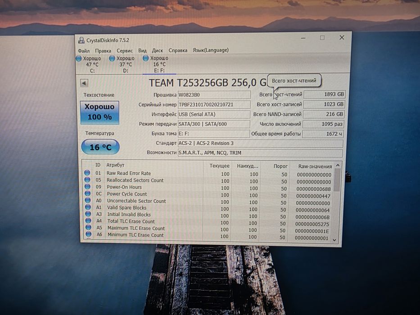Screen dimensions: 420x315
Task: Click status icon of Power-On Hours row
Action: [x=87, y=187]
